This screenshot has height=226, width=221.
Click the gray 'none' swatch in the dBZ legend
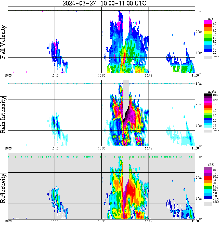pos(208,204)
